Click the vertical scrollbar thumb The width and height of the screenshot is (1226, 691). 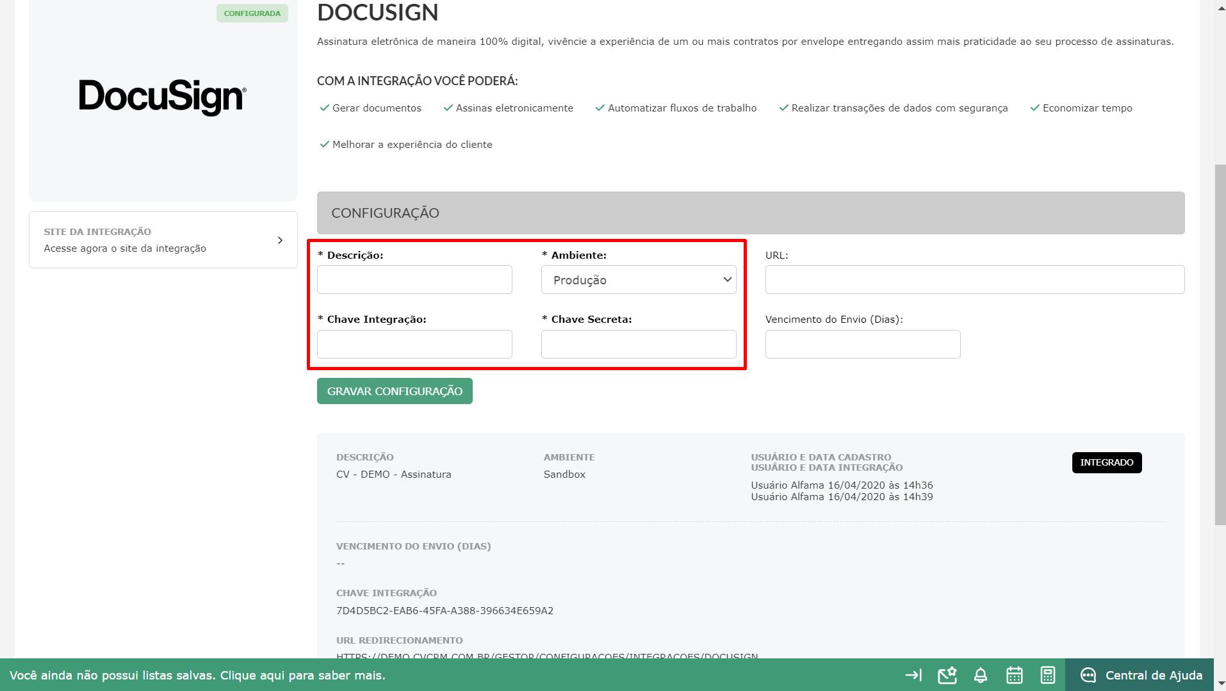point(1220,345)
